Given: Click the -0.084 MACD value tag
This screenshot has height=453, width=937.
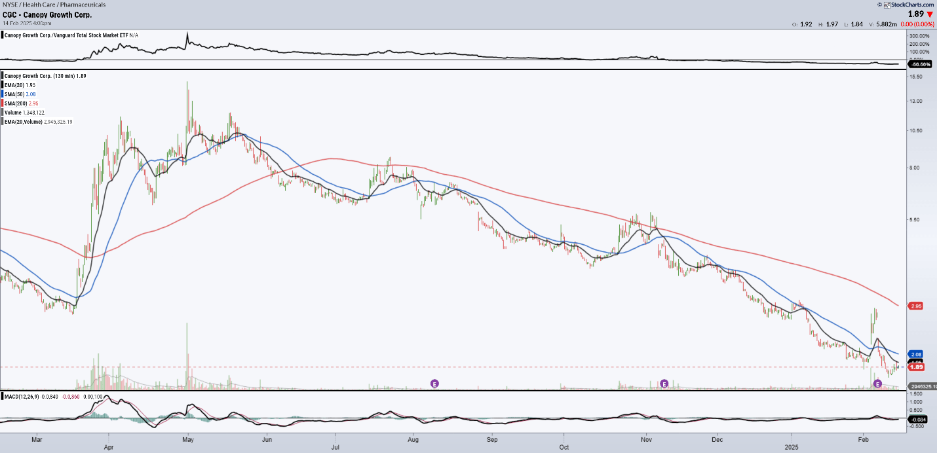Looking at the screenshot, I should [917, 419].
